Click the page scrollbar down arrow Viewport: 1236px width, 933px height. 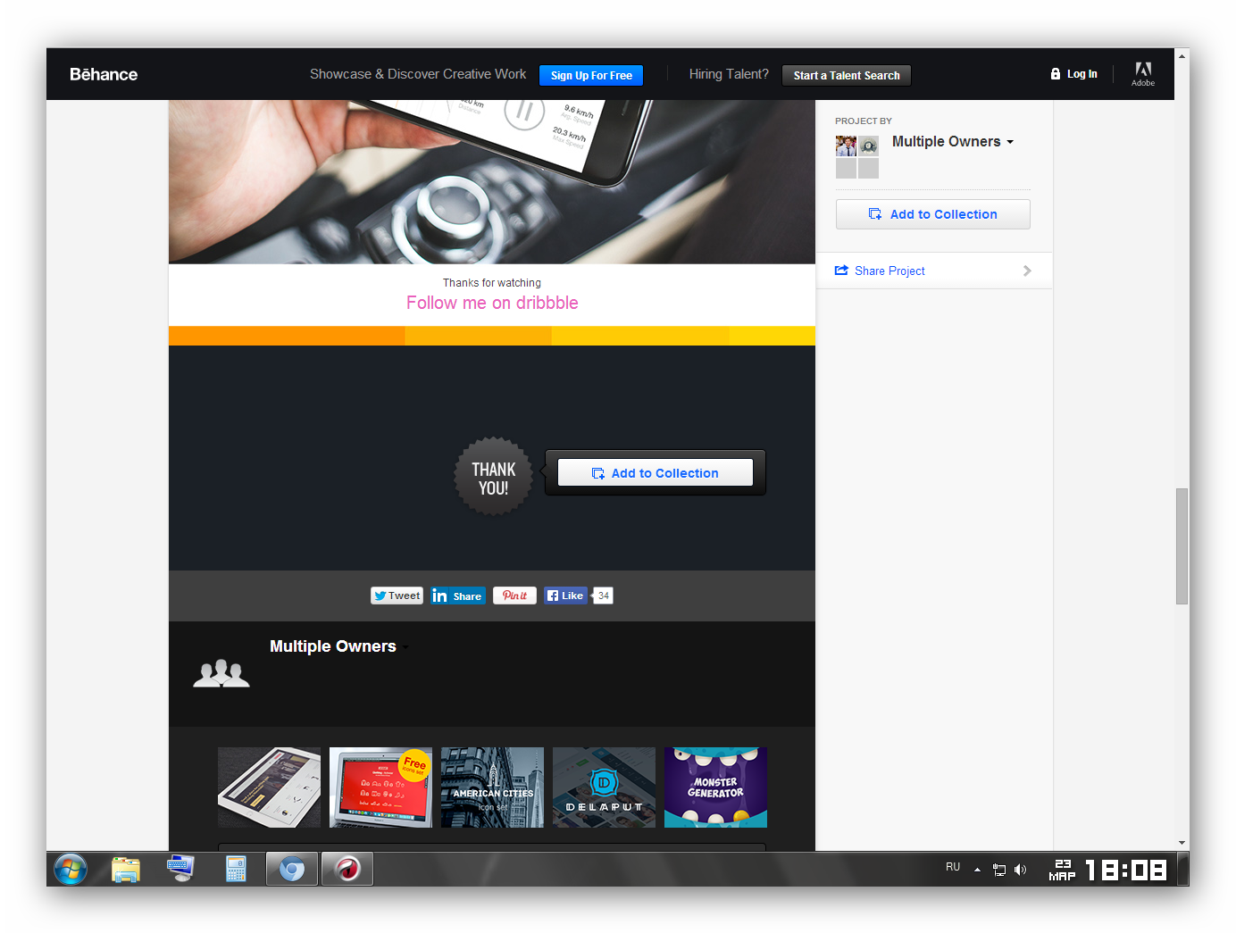coord(1182,843)
